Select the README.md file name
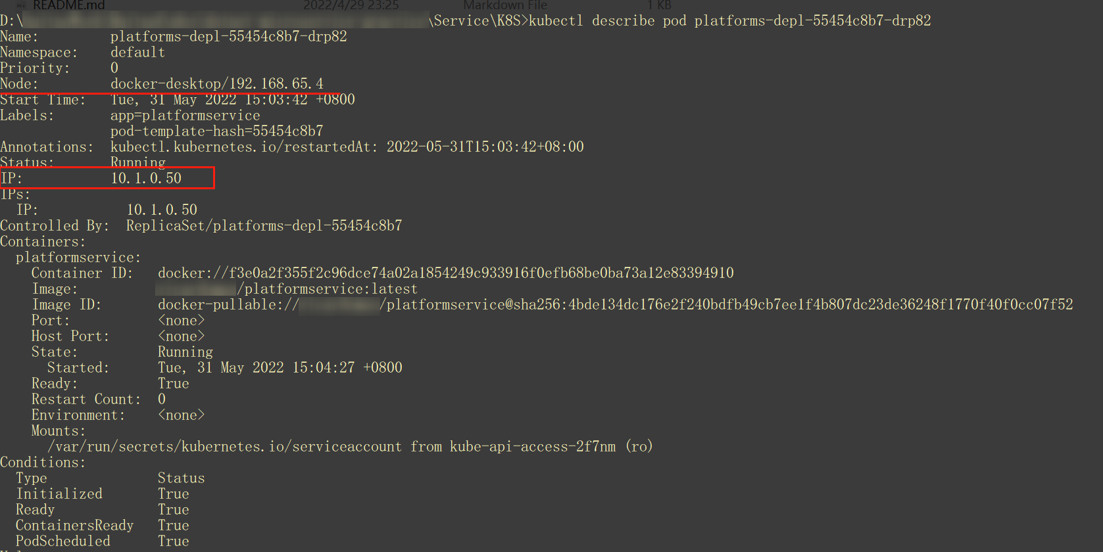Screen dimensions: 1103x552 coord(68,5)
